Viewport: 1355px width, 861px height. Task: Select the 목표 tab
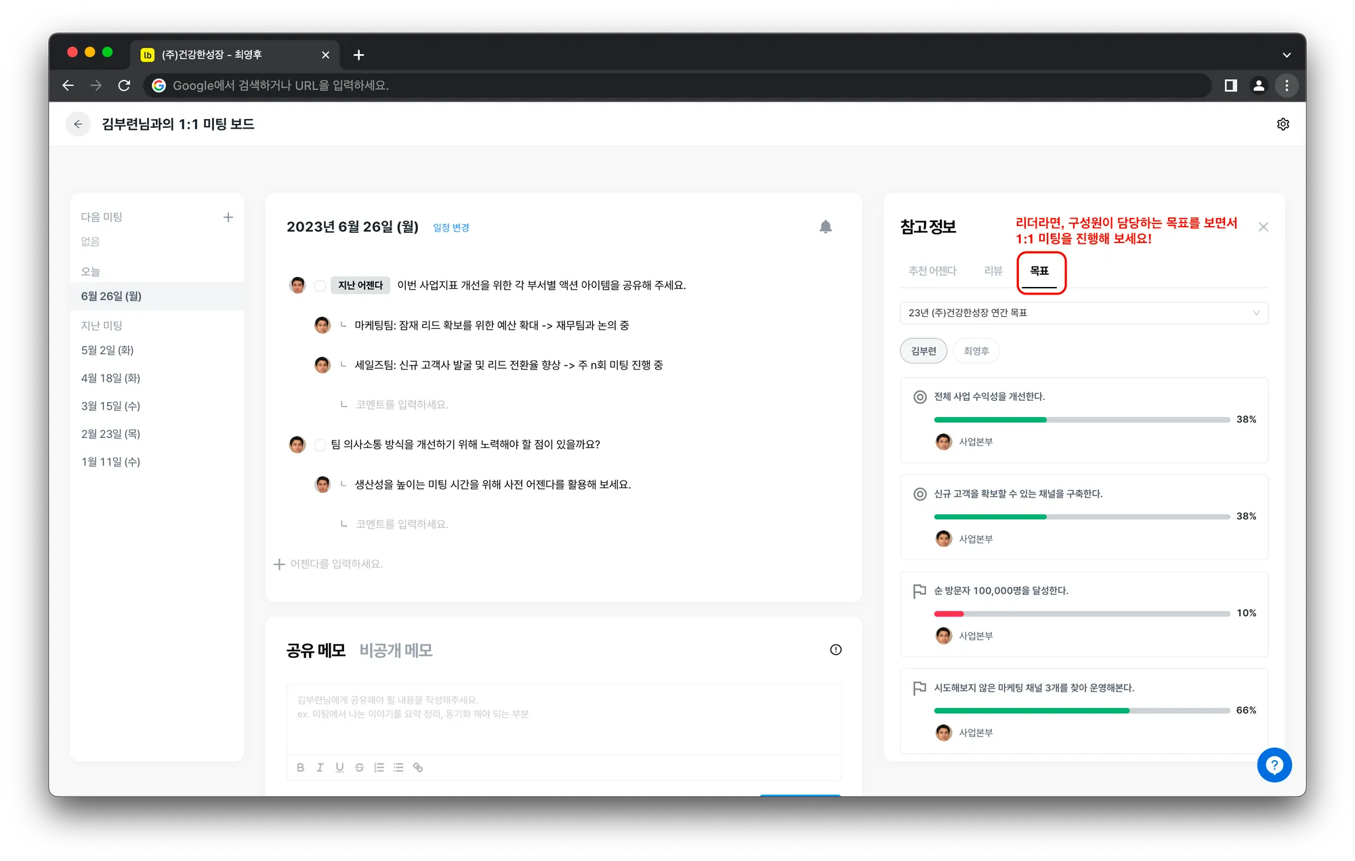(1039, 271)
